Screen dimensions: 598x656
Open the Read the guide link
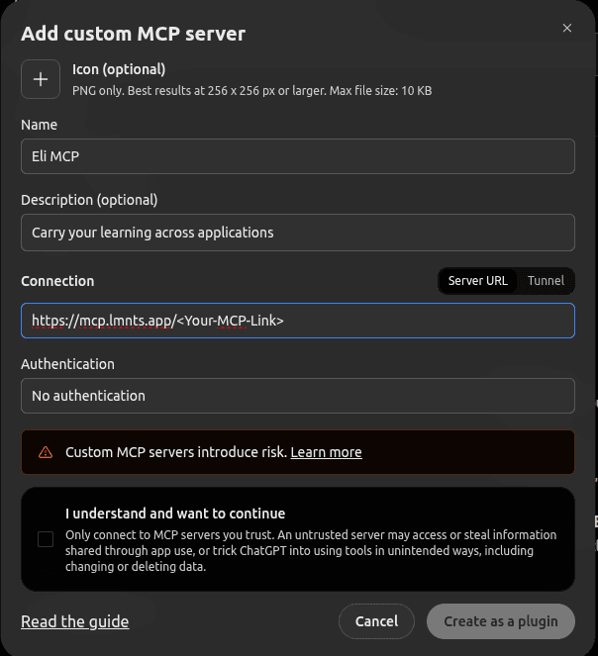point(75,621)
